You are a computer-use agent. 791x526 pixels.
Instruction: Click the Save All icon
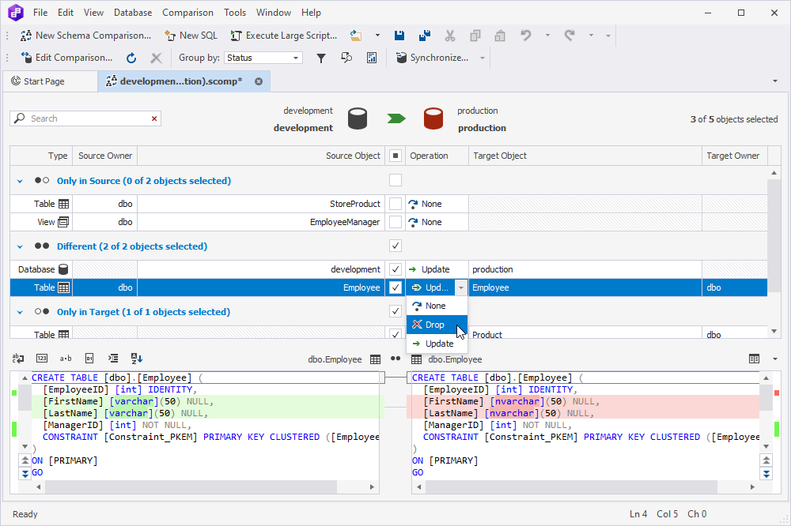[425, 36]
